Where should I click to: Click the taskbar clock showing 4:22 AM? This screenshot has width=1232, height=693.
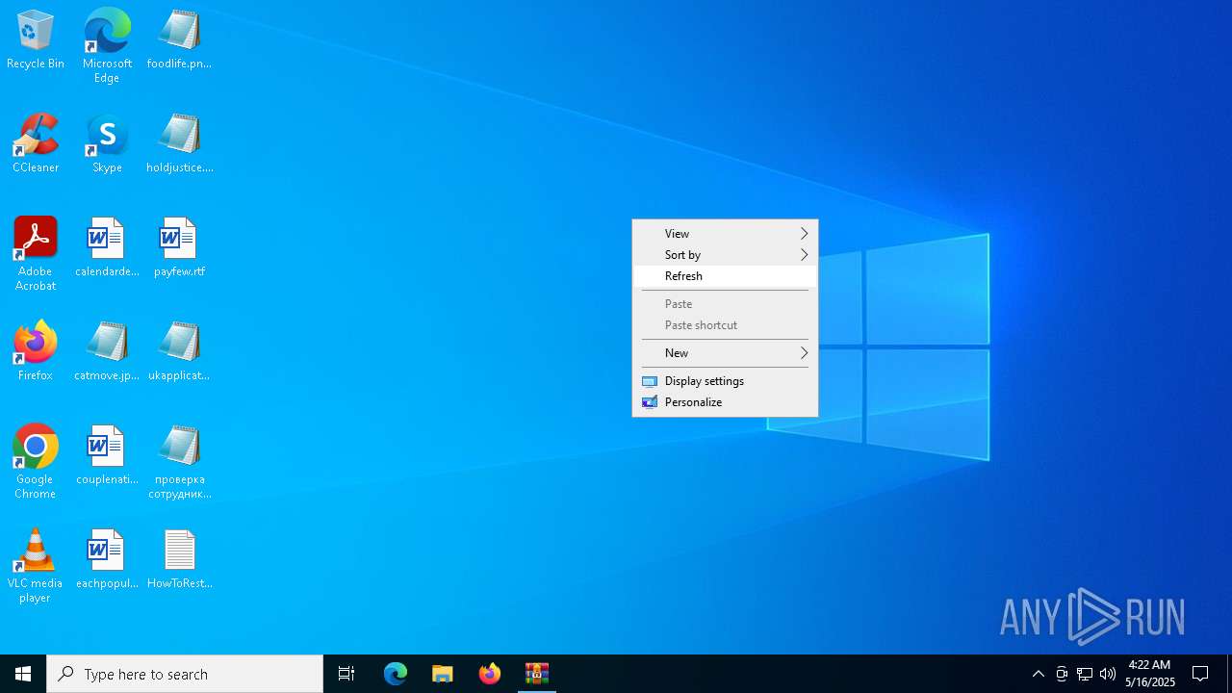click(1150, 674)
